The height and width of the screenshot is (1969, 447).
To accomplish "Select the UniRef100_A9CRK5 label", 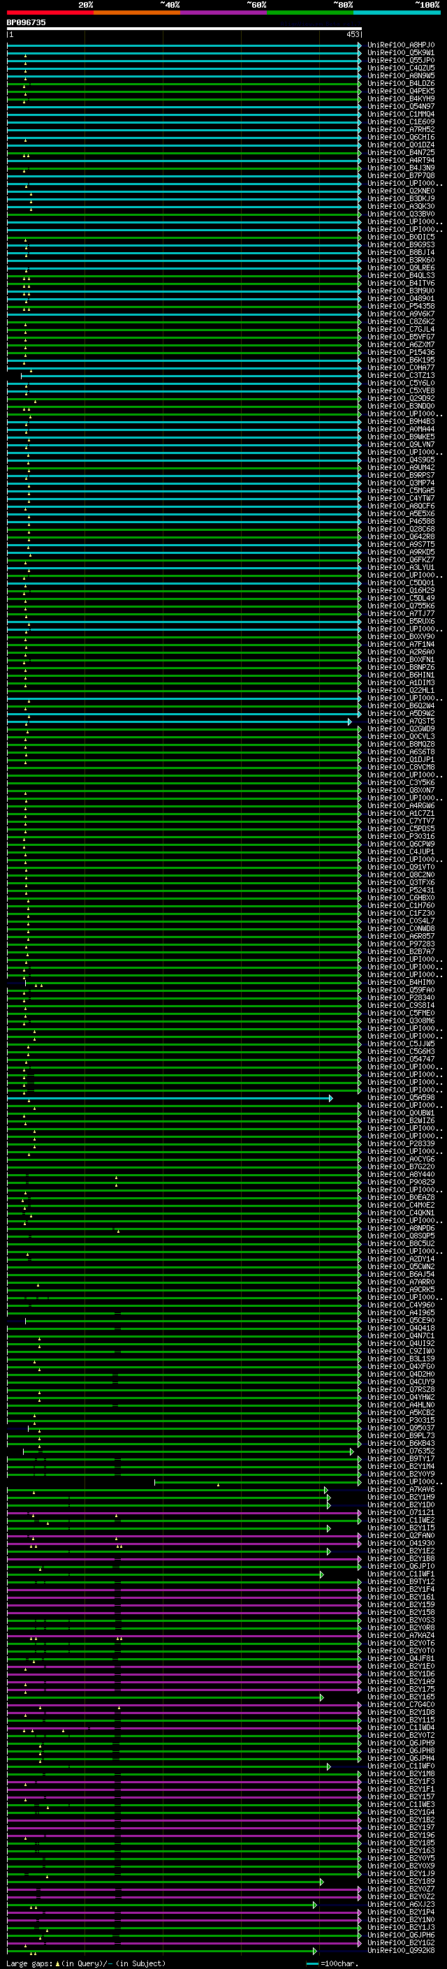I will tap(400, 1289).
